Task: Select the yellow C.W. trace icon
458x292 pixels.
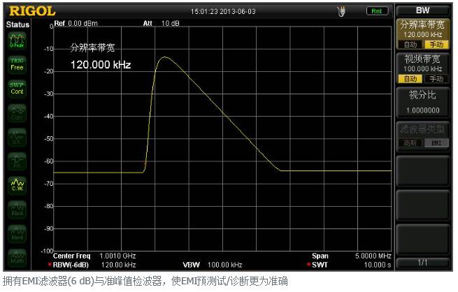Action: 17,184
